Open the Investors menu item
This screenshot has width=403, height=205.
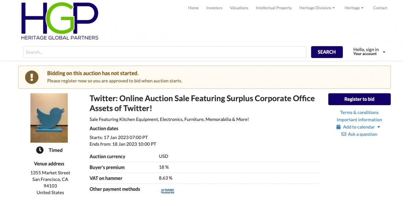point(214,8)
